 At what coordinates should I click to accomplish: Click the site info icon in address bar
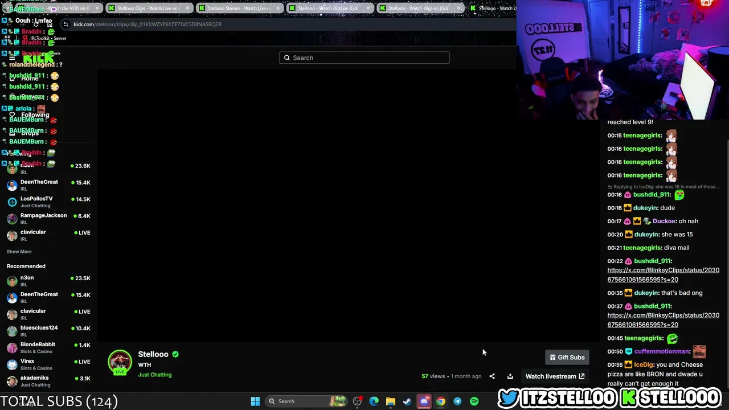[66, 24]
